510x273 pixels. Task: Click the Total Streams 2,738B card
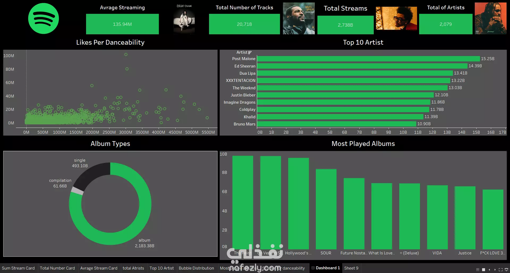346,25
